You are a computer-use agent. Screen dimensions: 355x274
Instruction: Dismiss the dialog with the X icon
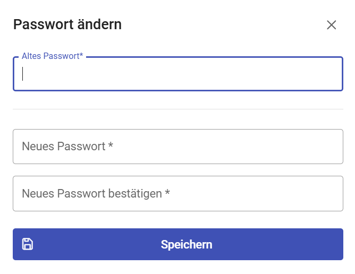coord(332,25)
